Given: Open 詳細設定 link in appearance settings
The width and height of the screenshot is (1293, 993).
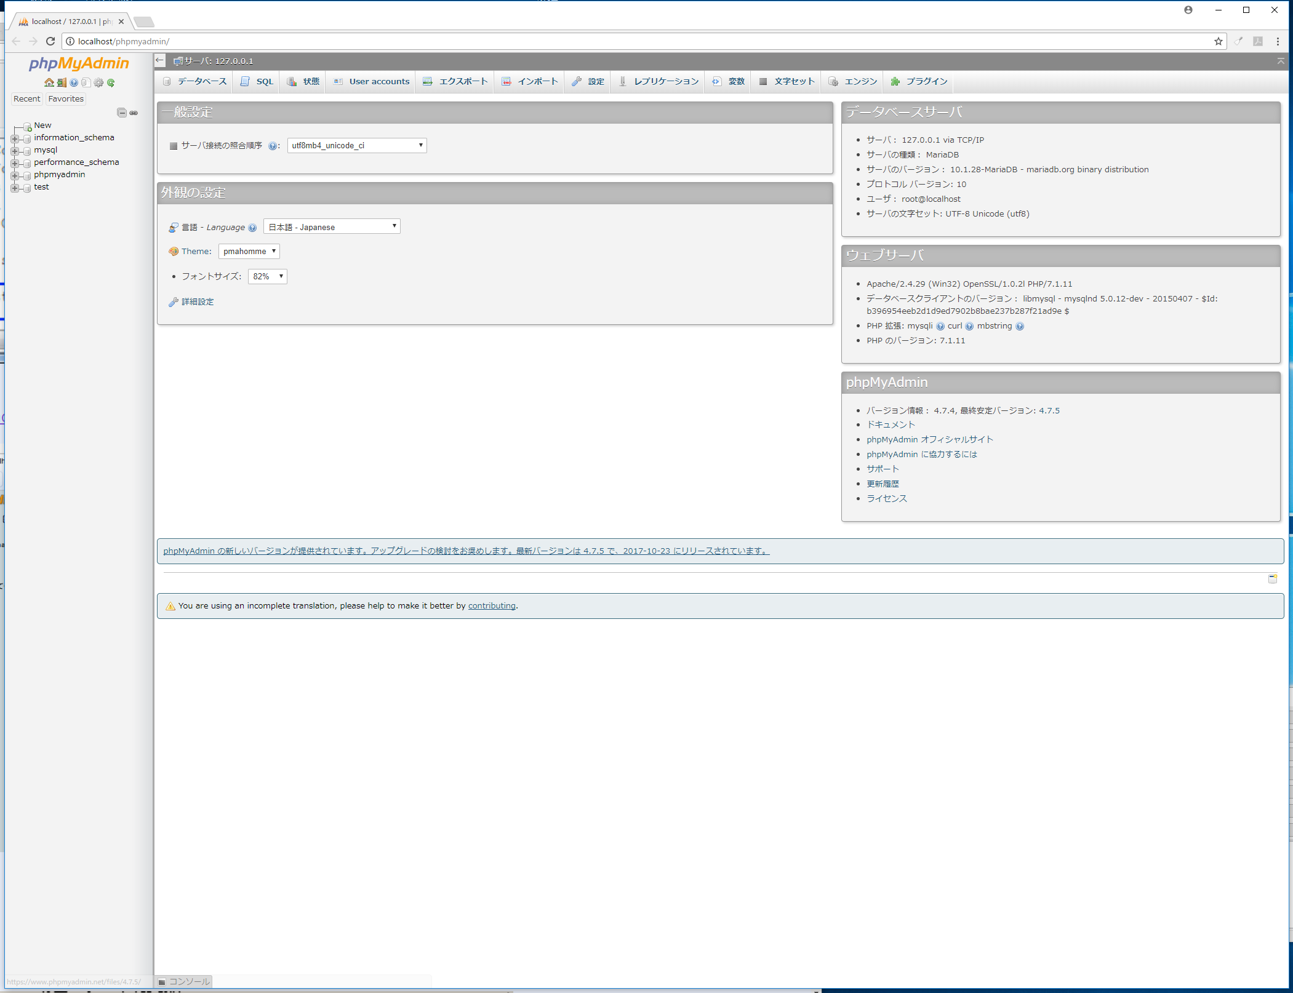Looking at the screenshot, I should coord(198,302).
